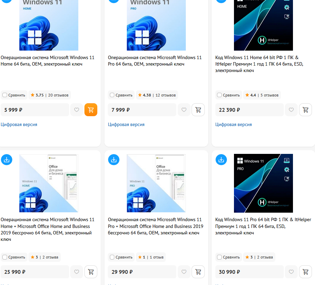
Task: Add Windows 11 Pro OEM 7 999 ₽ to cart
Action: click(x=198, y=110)
